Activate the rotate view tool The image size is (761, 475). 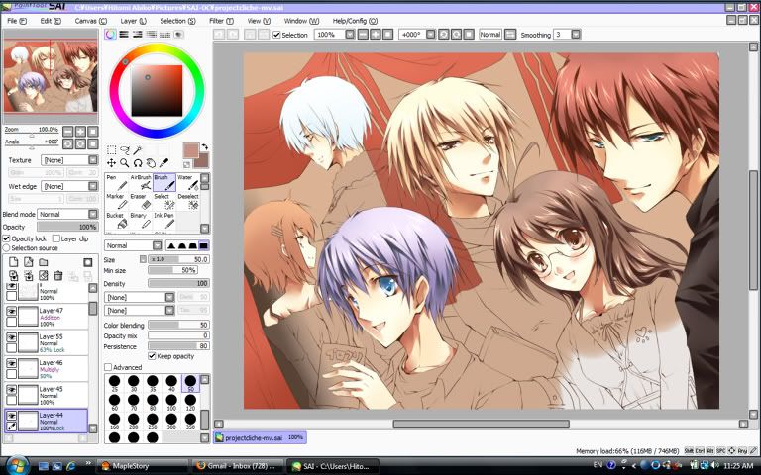(138, 163)
